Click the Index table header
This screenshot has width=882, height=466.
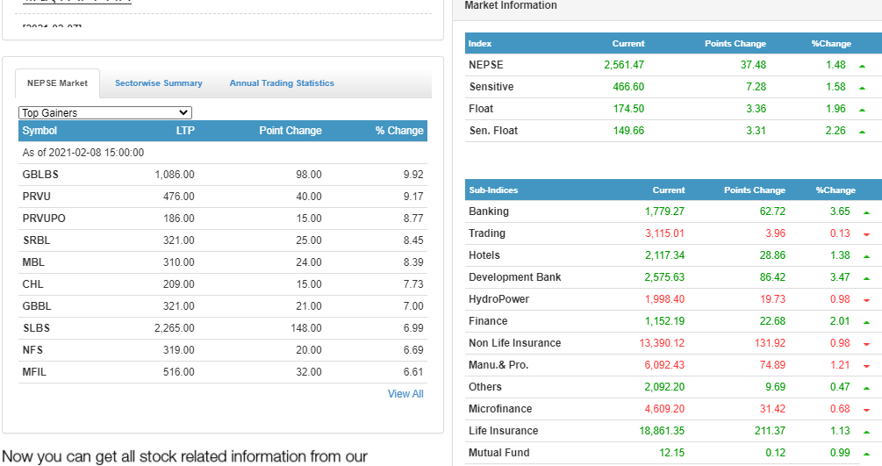click(x=480, y=43)
